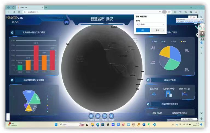
Task: Toggle the 汉口 series in pie legend
Action: (x=164, y=41)
